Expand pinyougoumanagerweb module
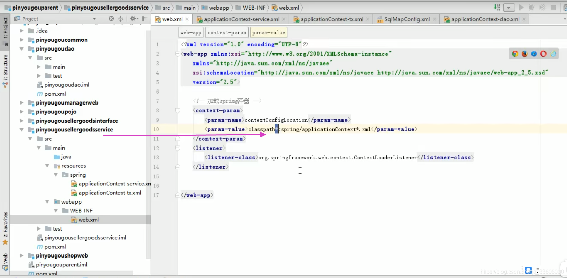This screenshot has width=567, height=278. [x=22, y=102]
